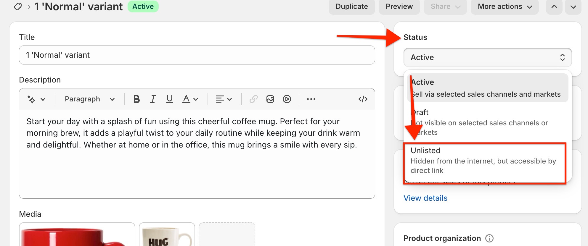
Task: Open the More actions menu
Action: tap(505, 7)
